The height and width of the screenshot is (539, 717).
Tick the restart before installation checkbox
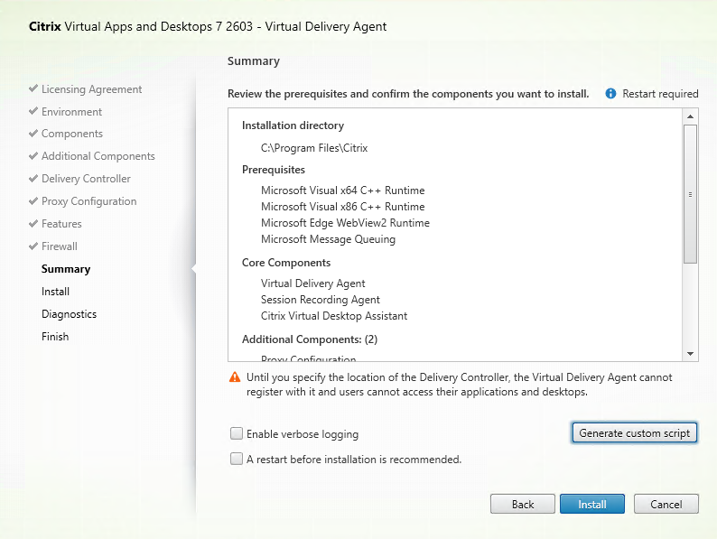click(x=237, y=459)
